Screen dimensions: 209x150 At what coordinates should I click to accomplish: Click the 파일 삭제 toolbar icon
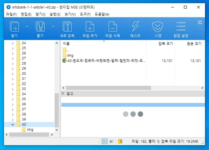click(113, 27)
